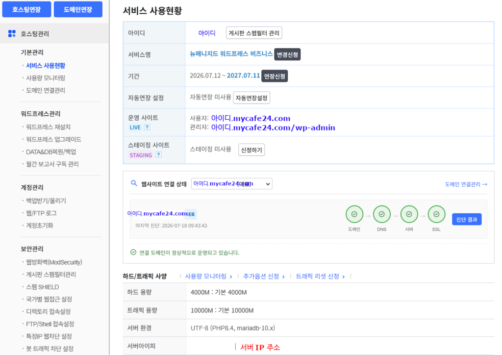Open 스팸 SHIELD menu item

[x=42, y=287]
